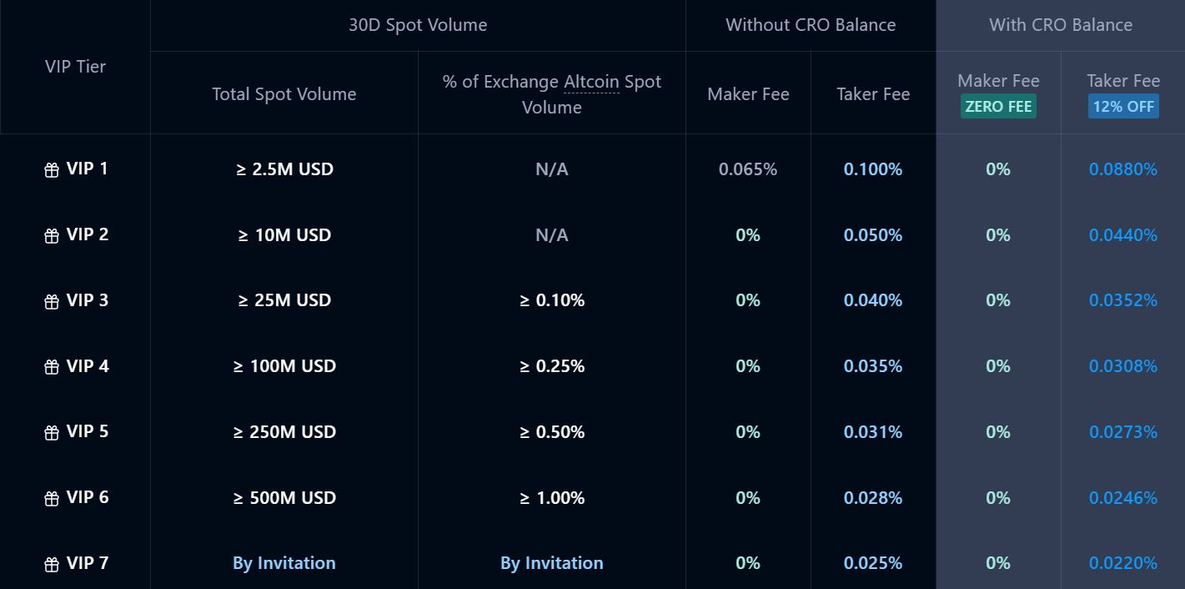
Task: Click By Invitation under Altcoin Spot Volume
Action: (x=551, y=563)
